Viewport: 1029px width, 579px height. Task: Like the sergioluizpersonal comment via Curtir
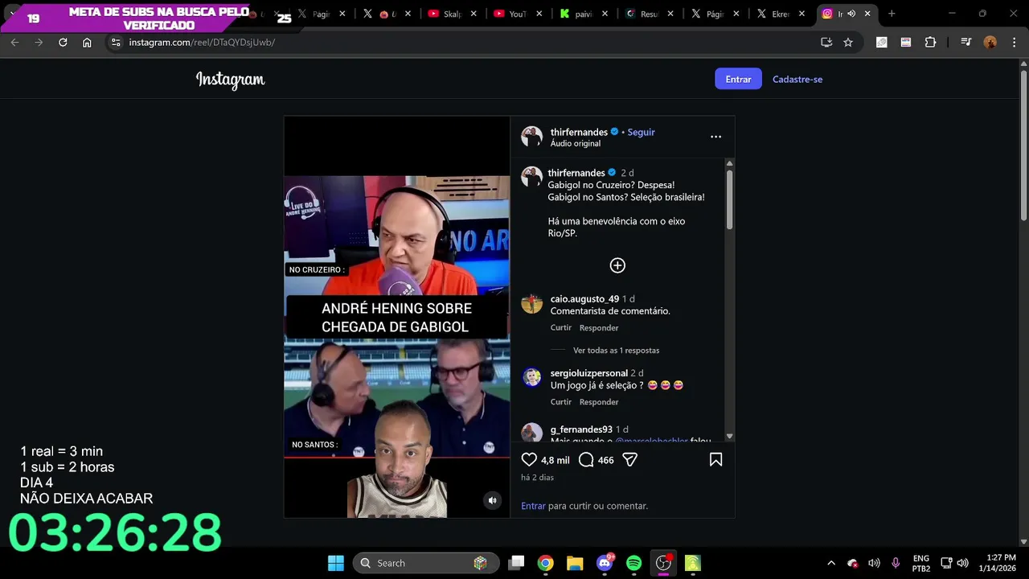tap(560, 402)
